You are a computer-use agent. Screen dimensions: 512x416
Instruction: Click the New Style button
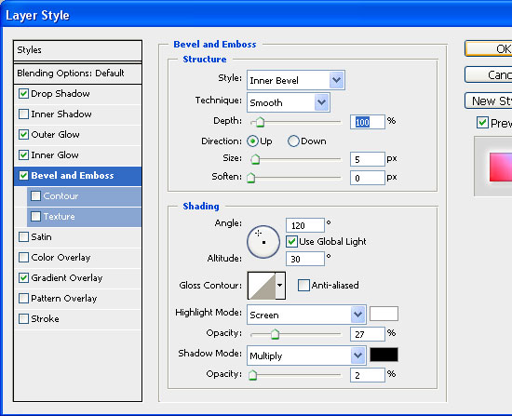coord(489,101)
